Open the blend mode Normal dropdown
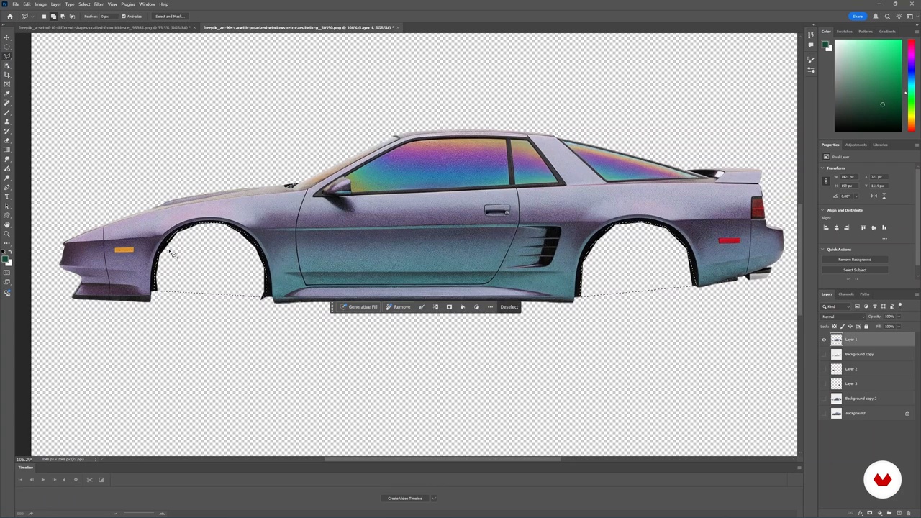Viewport: 921px width, 518px height. click(842, 317)
